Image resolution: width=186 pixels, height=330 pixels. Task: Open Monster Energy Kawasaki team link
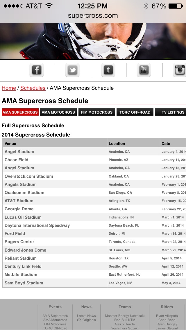tap(125, 316)
